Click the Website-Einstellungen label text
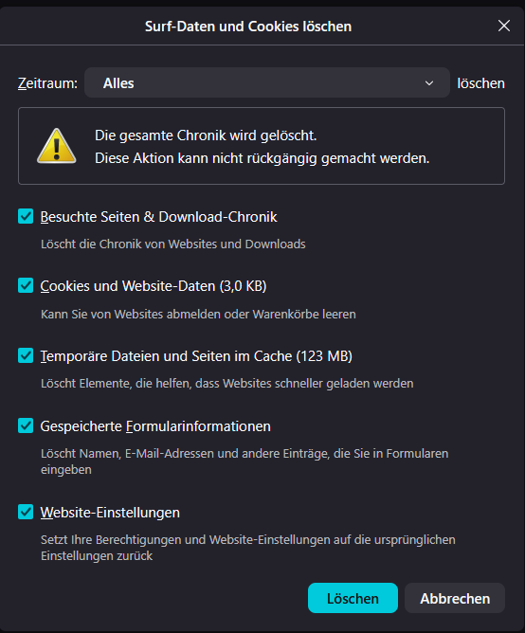Screen dimensions: 525x633 point(110,513)
